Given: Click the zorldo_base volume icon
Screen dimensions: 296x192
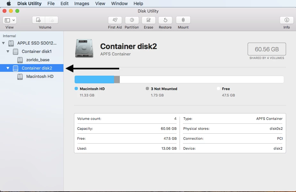Looking at the screenshot, I should pos(20,60).
